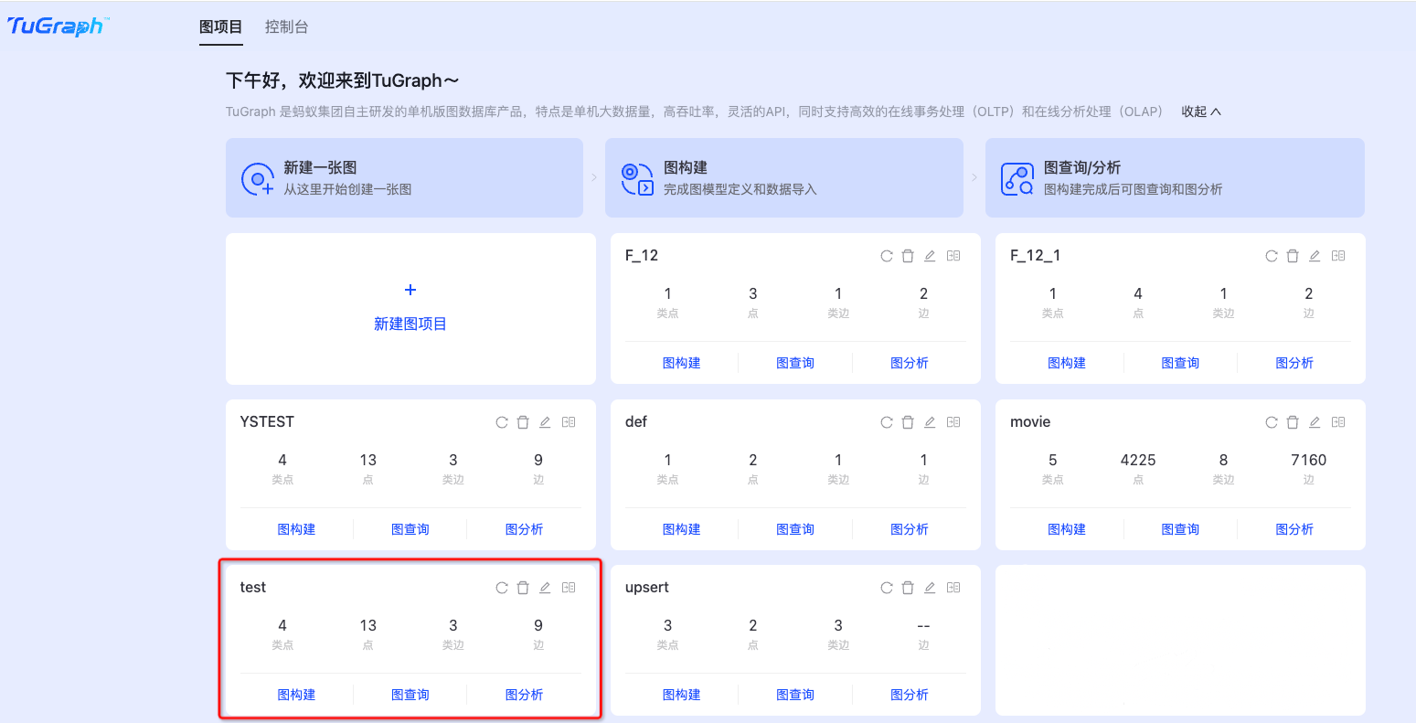Click the heading 下午好，欢迎来到TuGraph～
Viewport: 1416px width, 723px height.
pos(343,80)
